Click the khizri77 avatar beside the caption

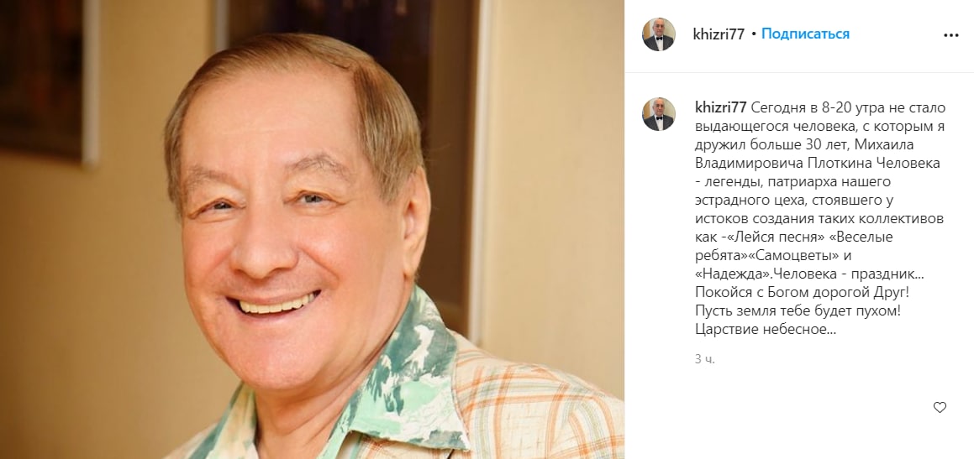click(659, 114)
